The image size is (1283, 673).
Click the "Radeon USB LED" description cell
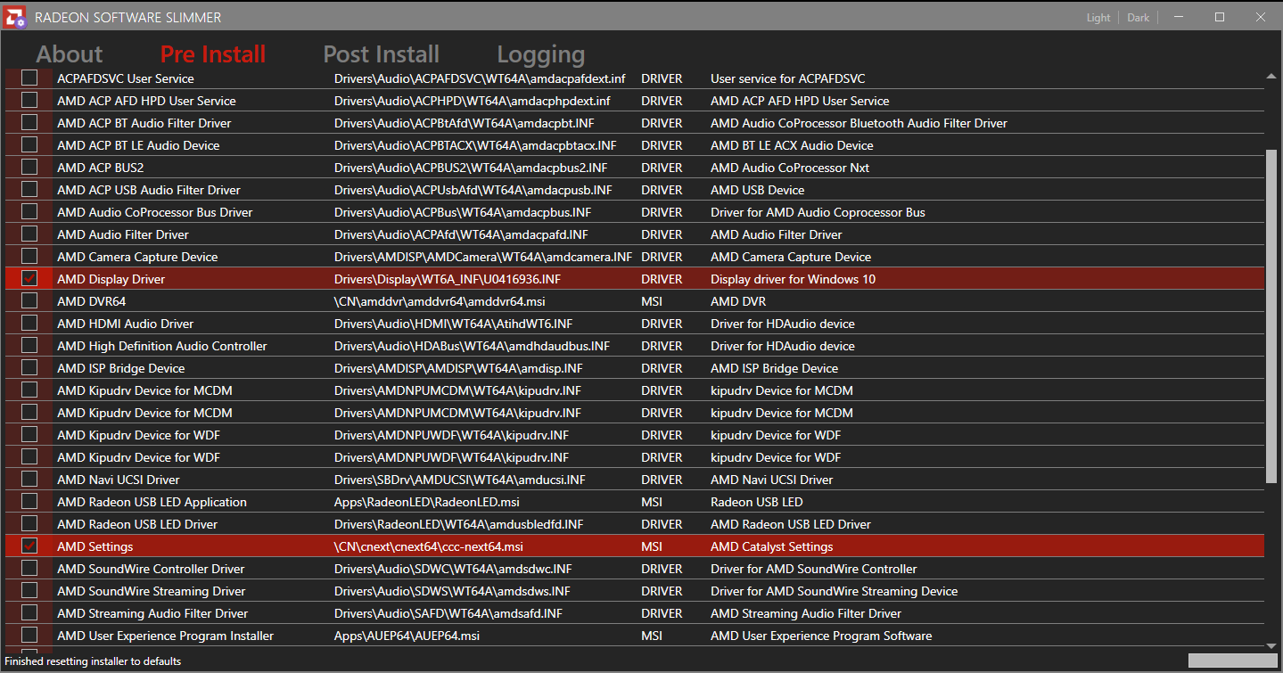(x=757, y=502)
